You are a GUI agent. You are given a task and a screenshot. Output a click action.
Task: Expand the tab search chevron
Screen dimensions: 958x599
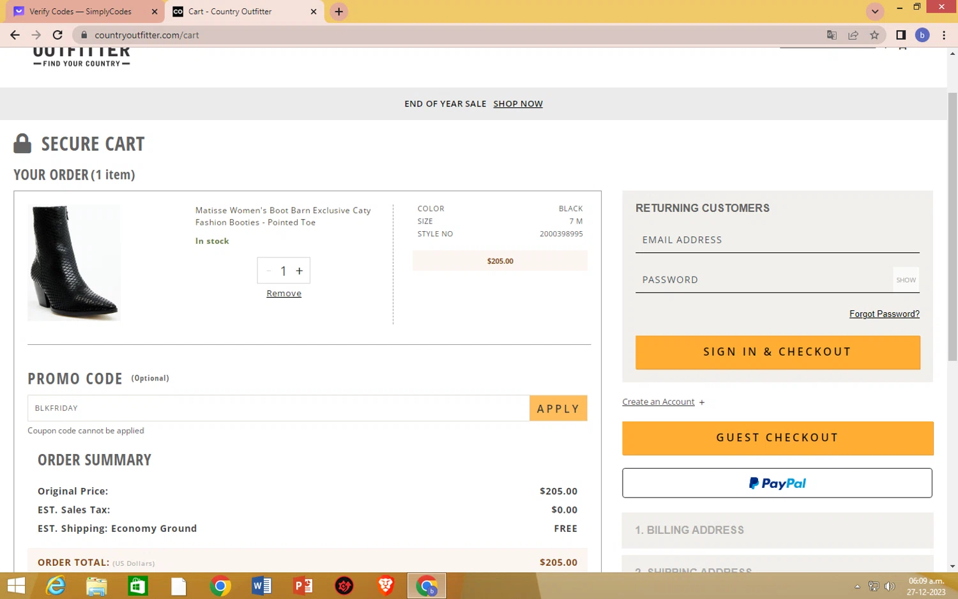pyautogui.click(x=874, y=11)
